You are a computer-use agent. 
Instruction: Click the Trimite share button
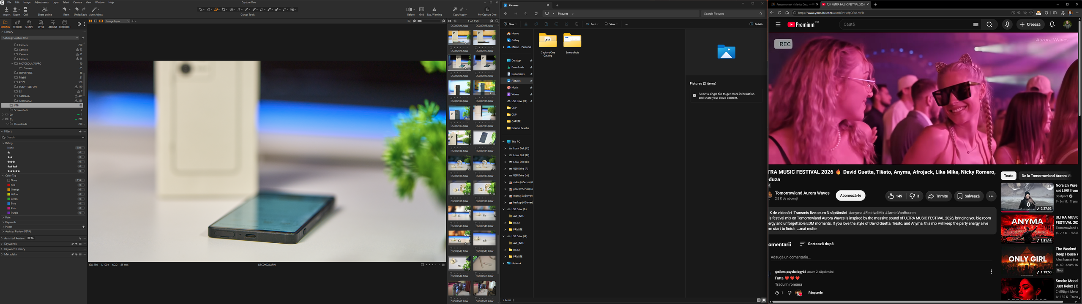[x=938, y=196]
